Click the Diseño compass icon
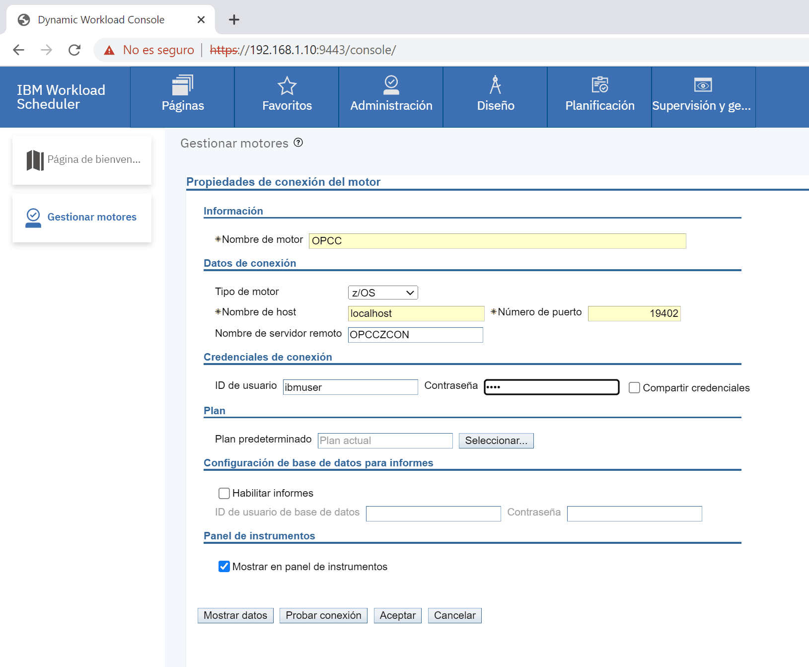The width and height of the screenshot is (809, 667). tap(495, 85)
